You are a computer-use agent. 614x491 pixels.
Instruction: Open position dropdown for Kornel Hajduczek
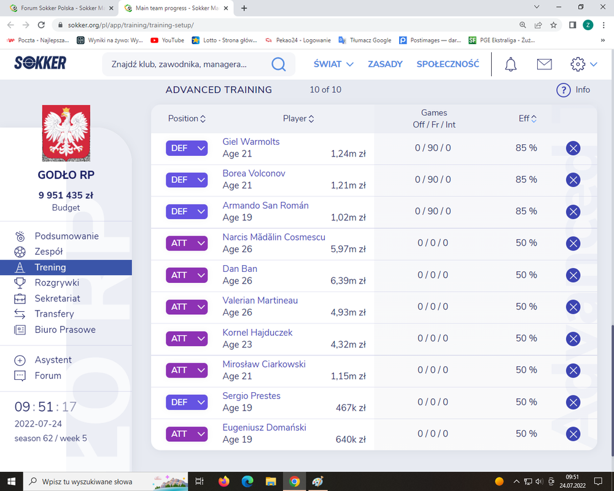point(187,338)
